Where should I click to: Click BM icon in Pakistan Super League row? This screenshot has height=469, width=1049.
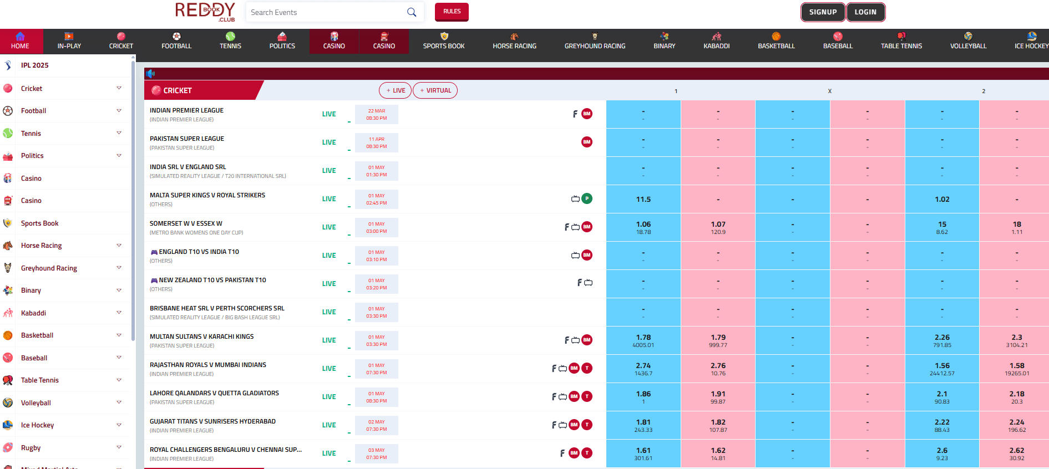pyautogui.click(x=587, y=142)
